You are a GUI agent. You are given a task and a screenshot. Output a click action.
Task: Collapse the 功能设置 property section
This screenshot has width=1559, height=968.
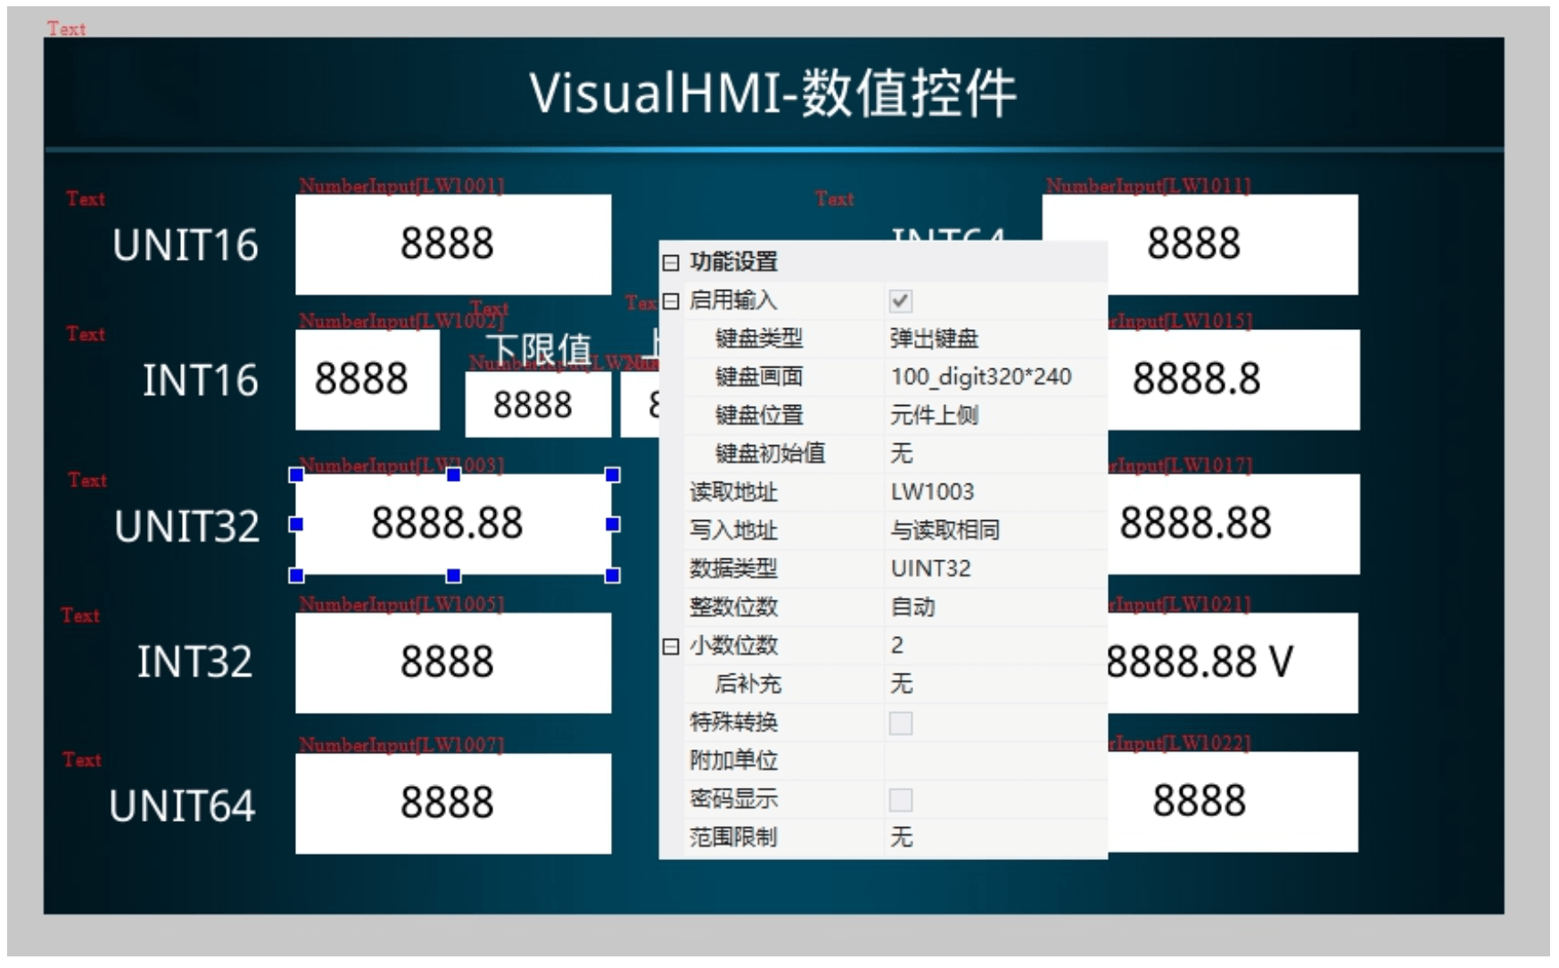[x=669, y=263]
